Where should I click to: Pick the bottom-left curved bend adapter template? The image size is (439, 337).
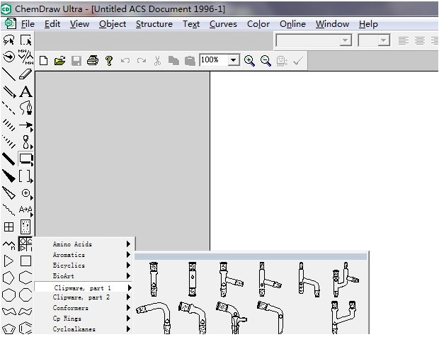154,317
